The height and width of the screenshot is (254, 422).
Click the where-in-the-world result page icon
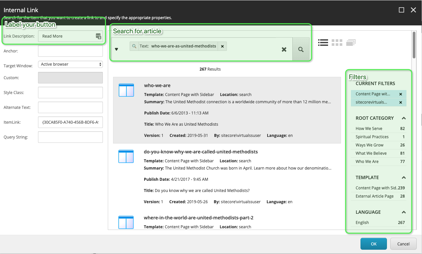[126, 222]
